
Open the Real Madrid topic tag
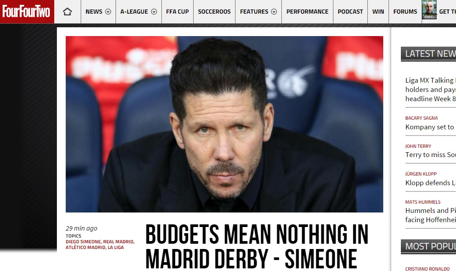tap(118, 242)
